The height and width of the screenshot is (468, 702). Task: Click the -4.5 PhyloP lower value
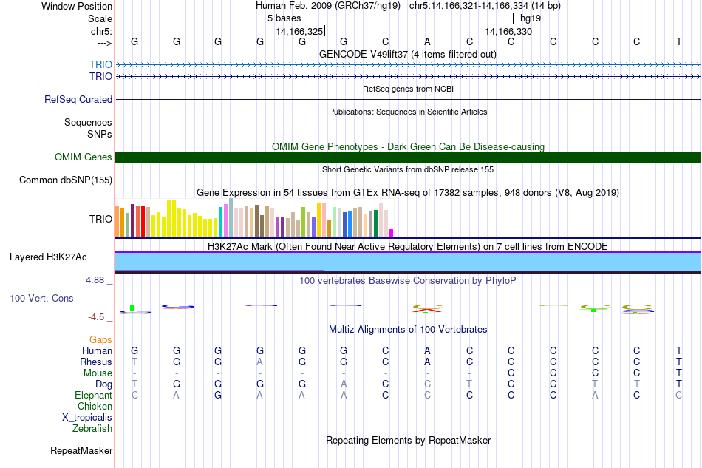click(x=96, y=317)
